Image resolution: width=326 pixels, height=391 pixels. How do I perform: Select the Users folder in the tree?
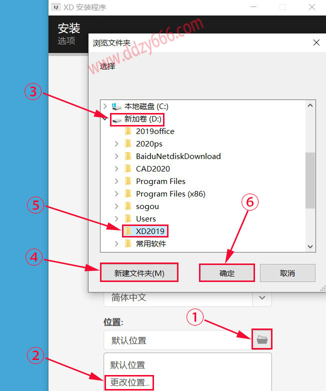tap(146, 218)
